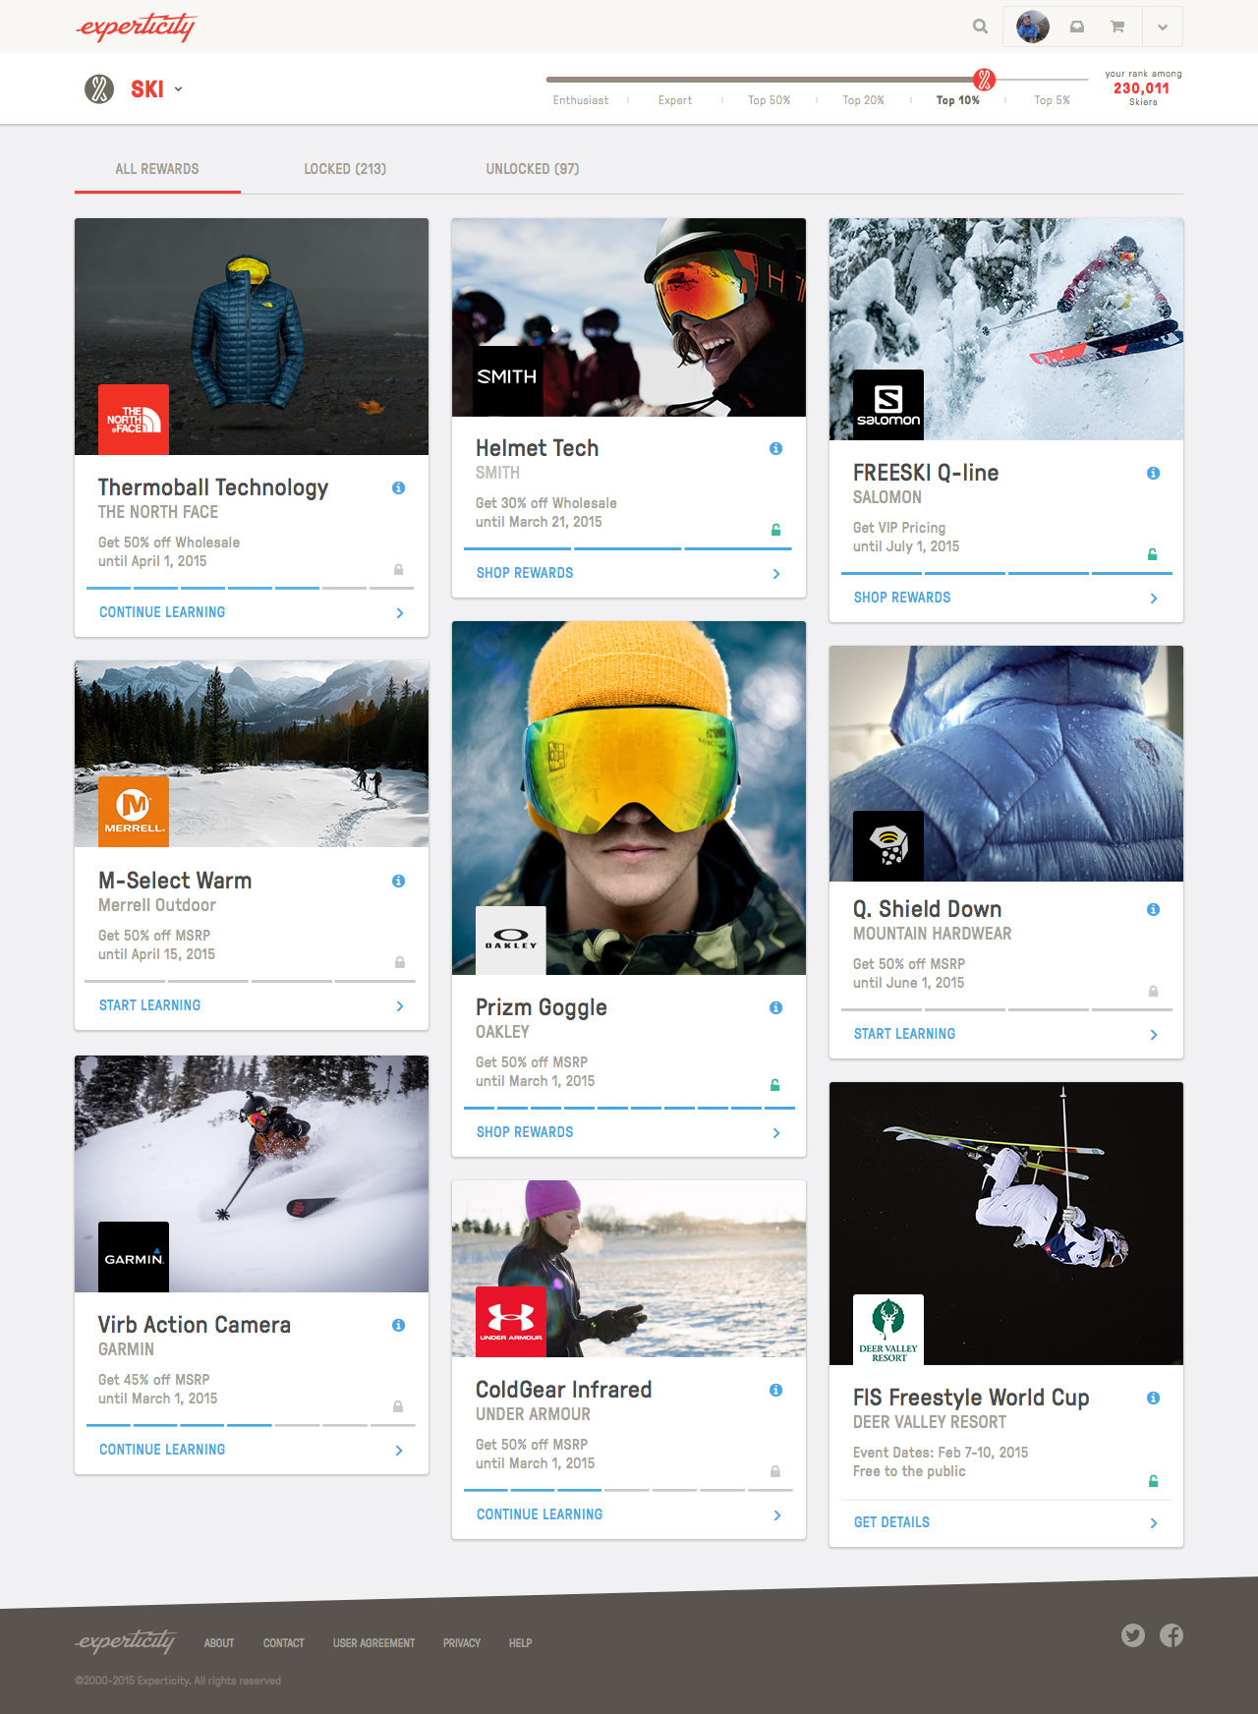This screenshot has width=1258, height=1714.
Task: Click the padlock on M-Select Warm card
Action: (x=399, y=962)
